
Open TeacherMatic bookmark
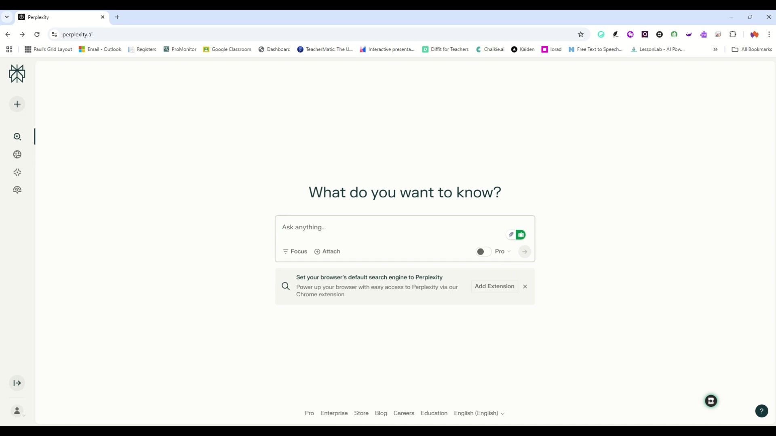coord(325,49)
